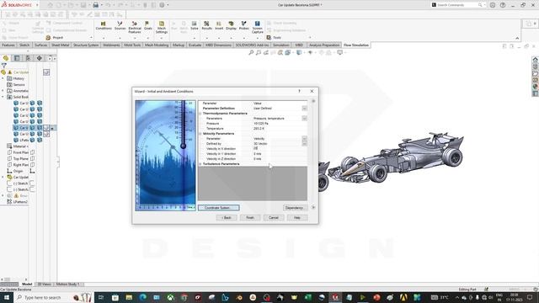This screenshot has height=303, width=539.
Task: Select the Origin tree item
Action: (x=15, y=171)
